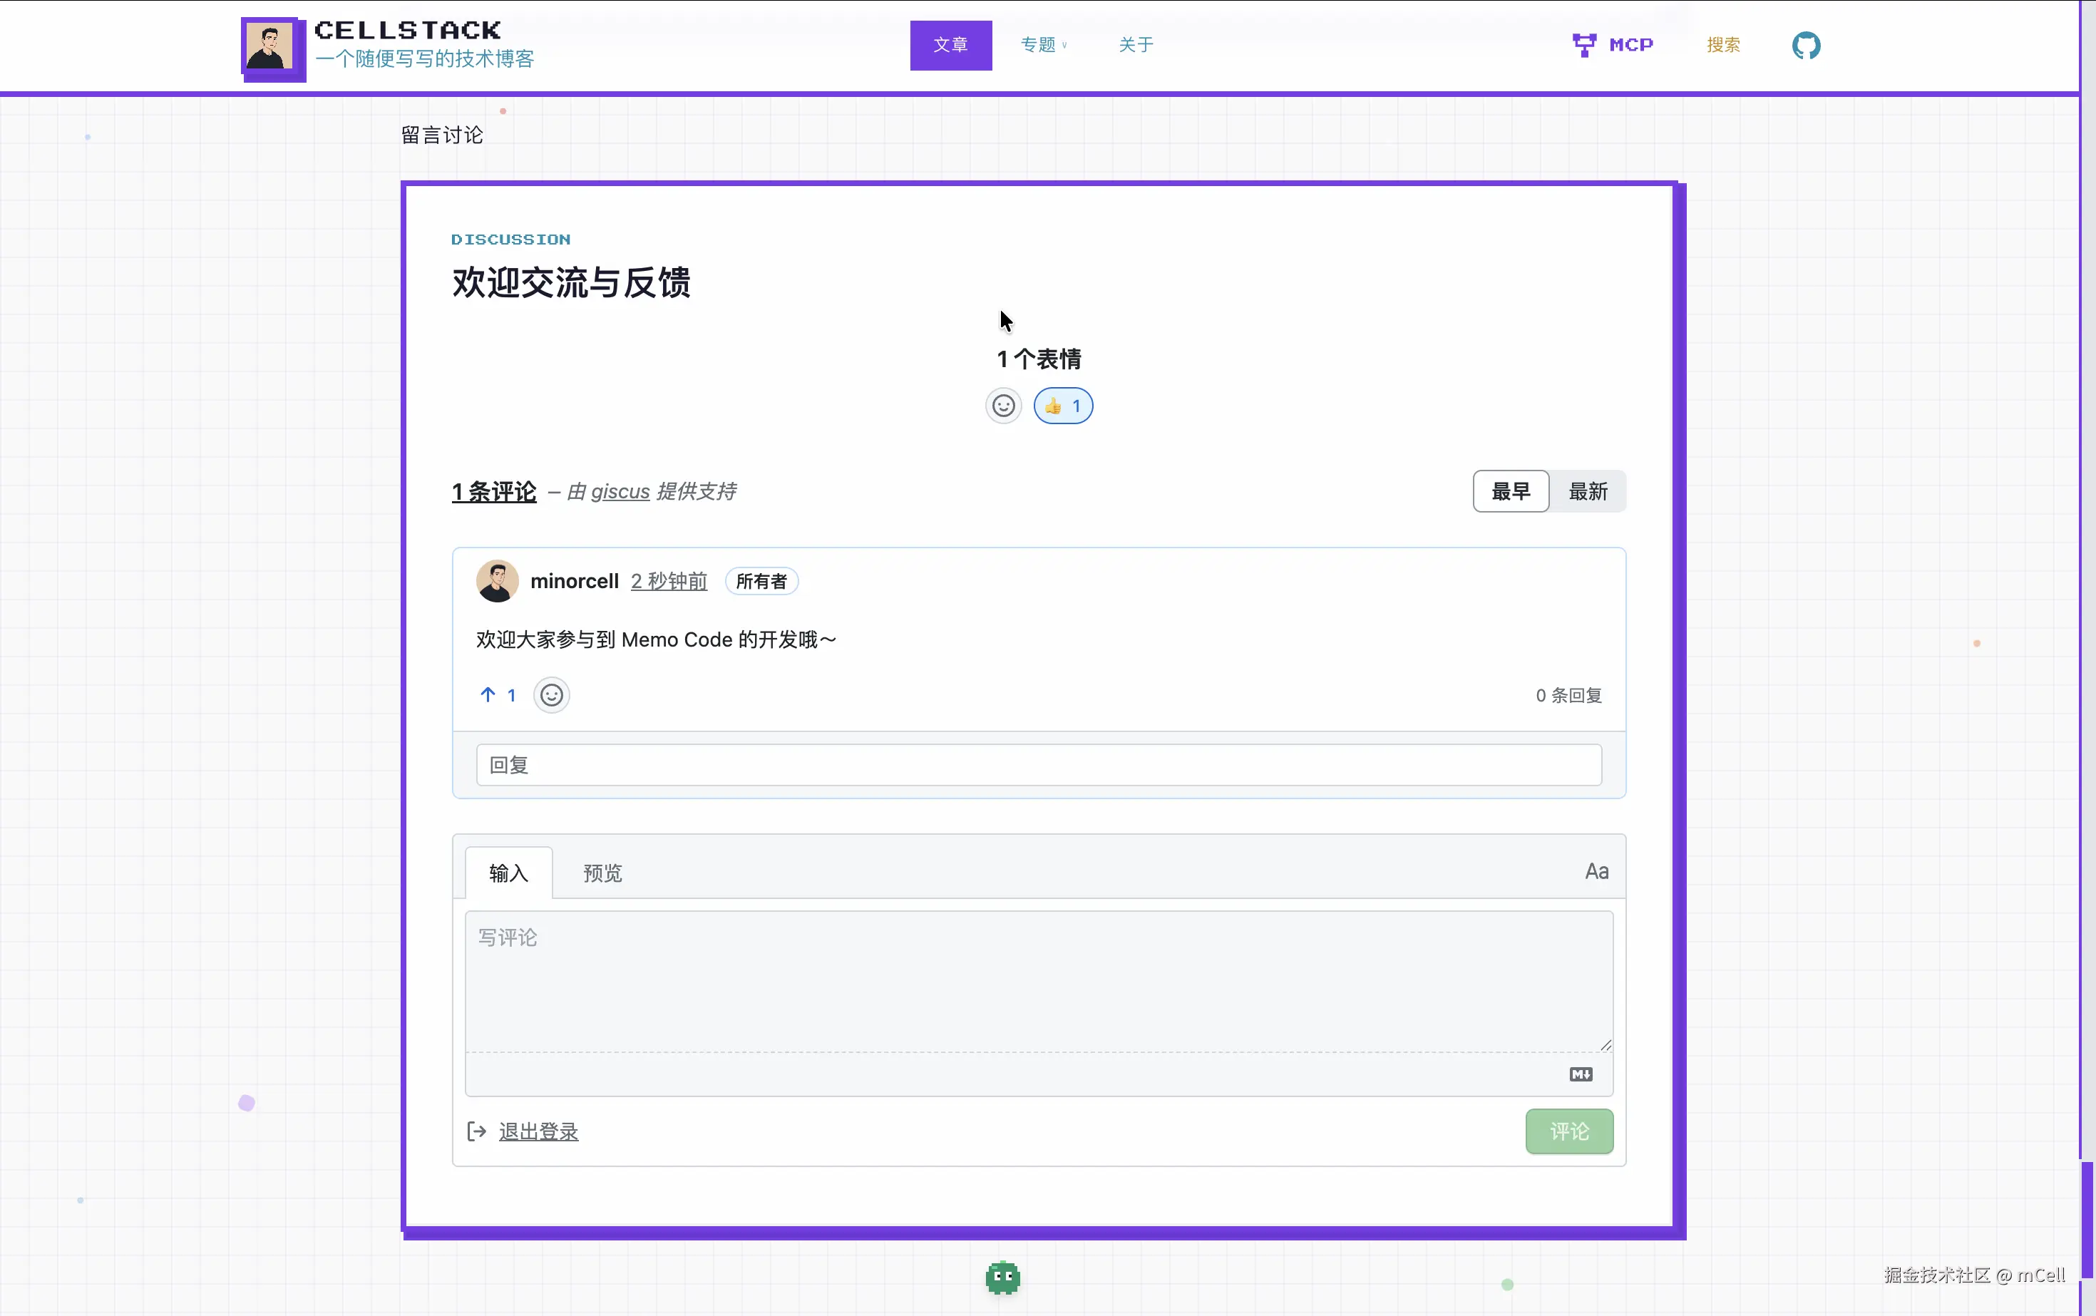Add reaction with discussion smiley icon
The height and width of the screenshot is (1316, 2096).
click(1003, 406)
